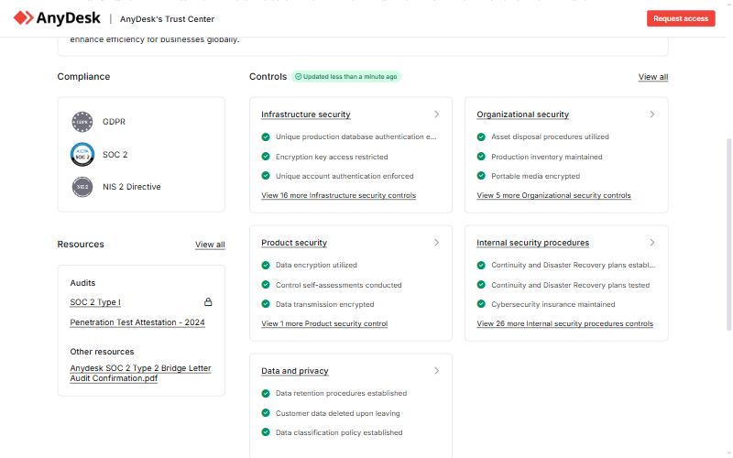This screenshot has width=733, height=458.
Task: Click the AnyDesk logo in the header
Action: tap(57, 18)
